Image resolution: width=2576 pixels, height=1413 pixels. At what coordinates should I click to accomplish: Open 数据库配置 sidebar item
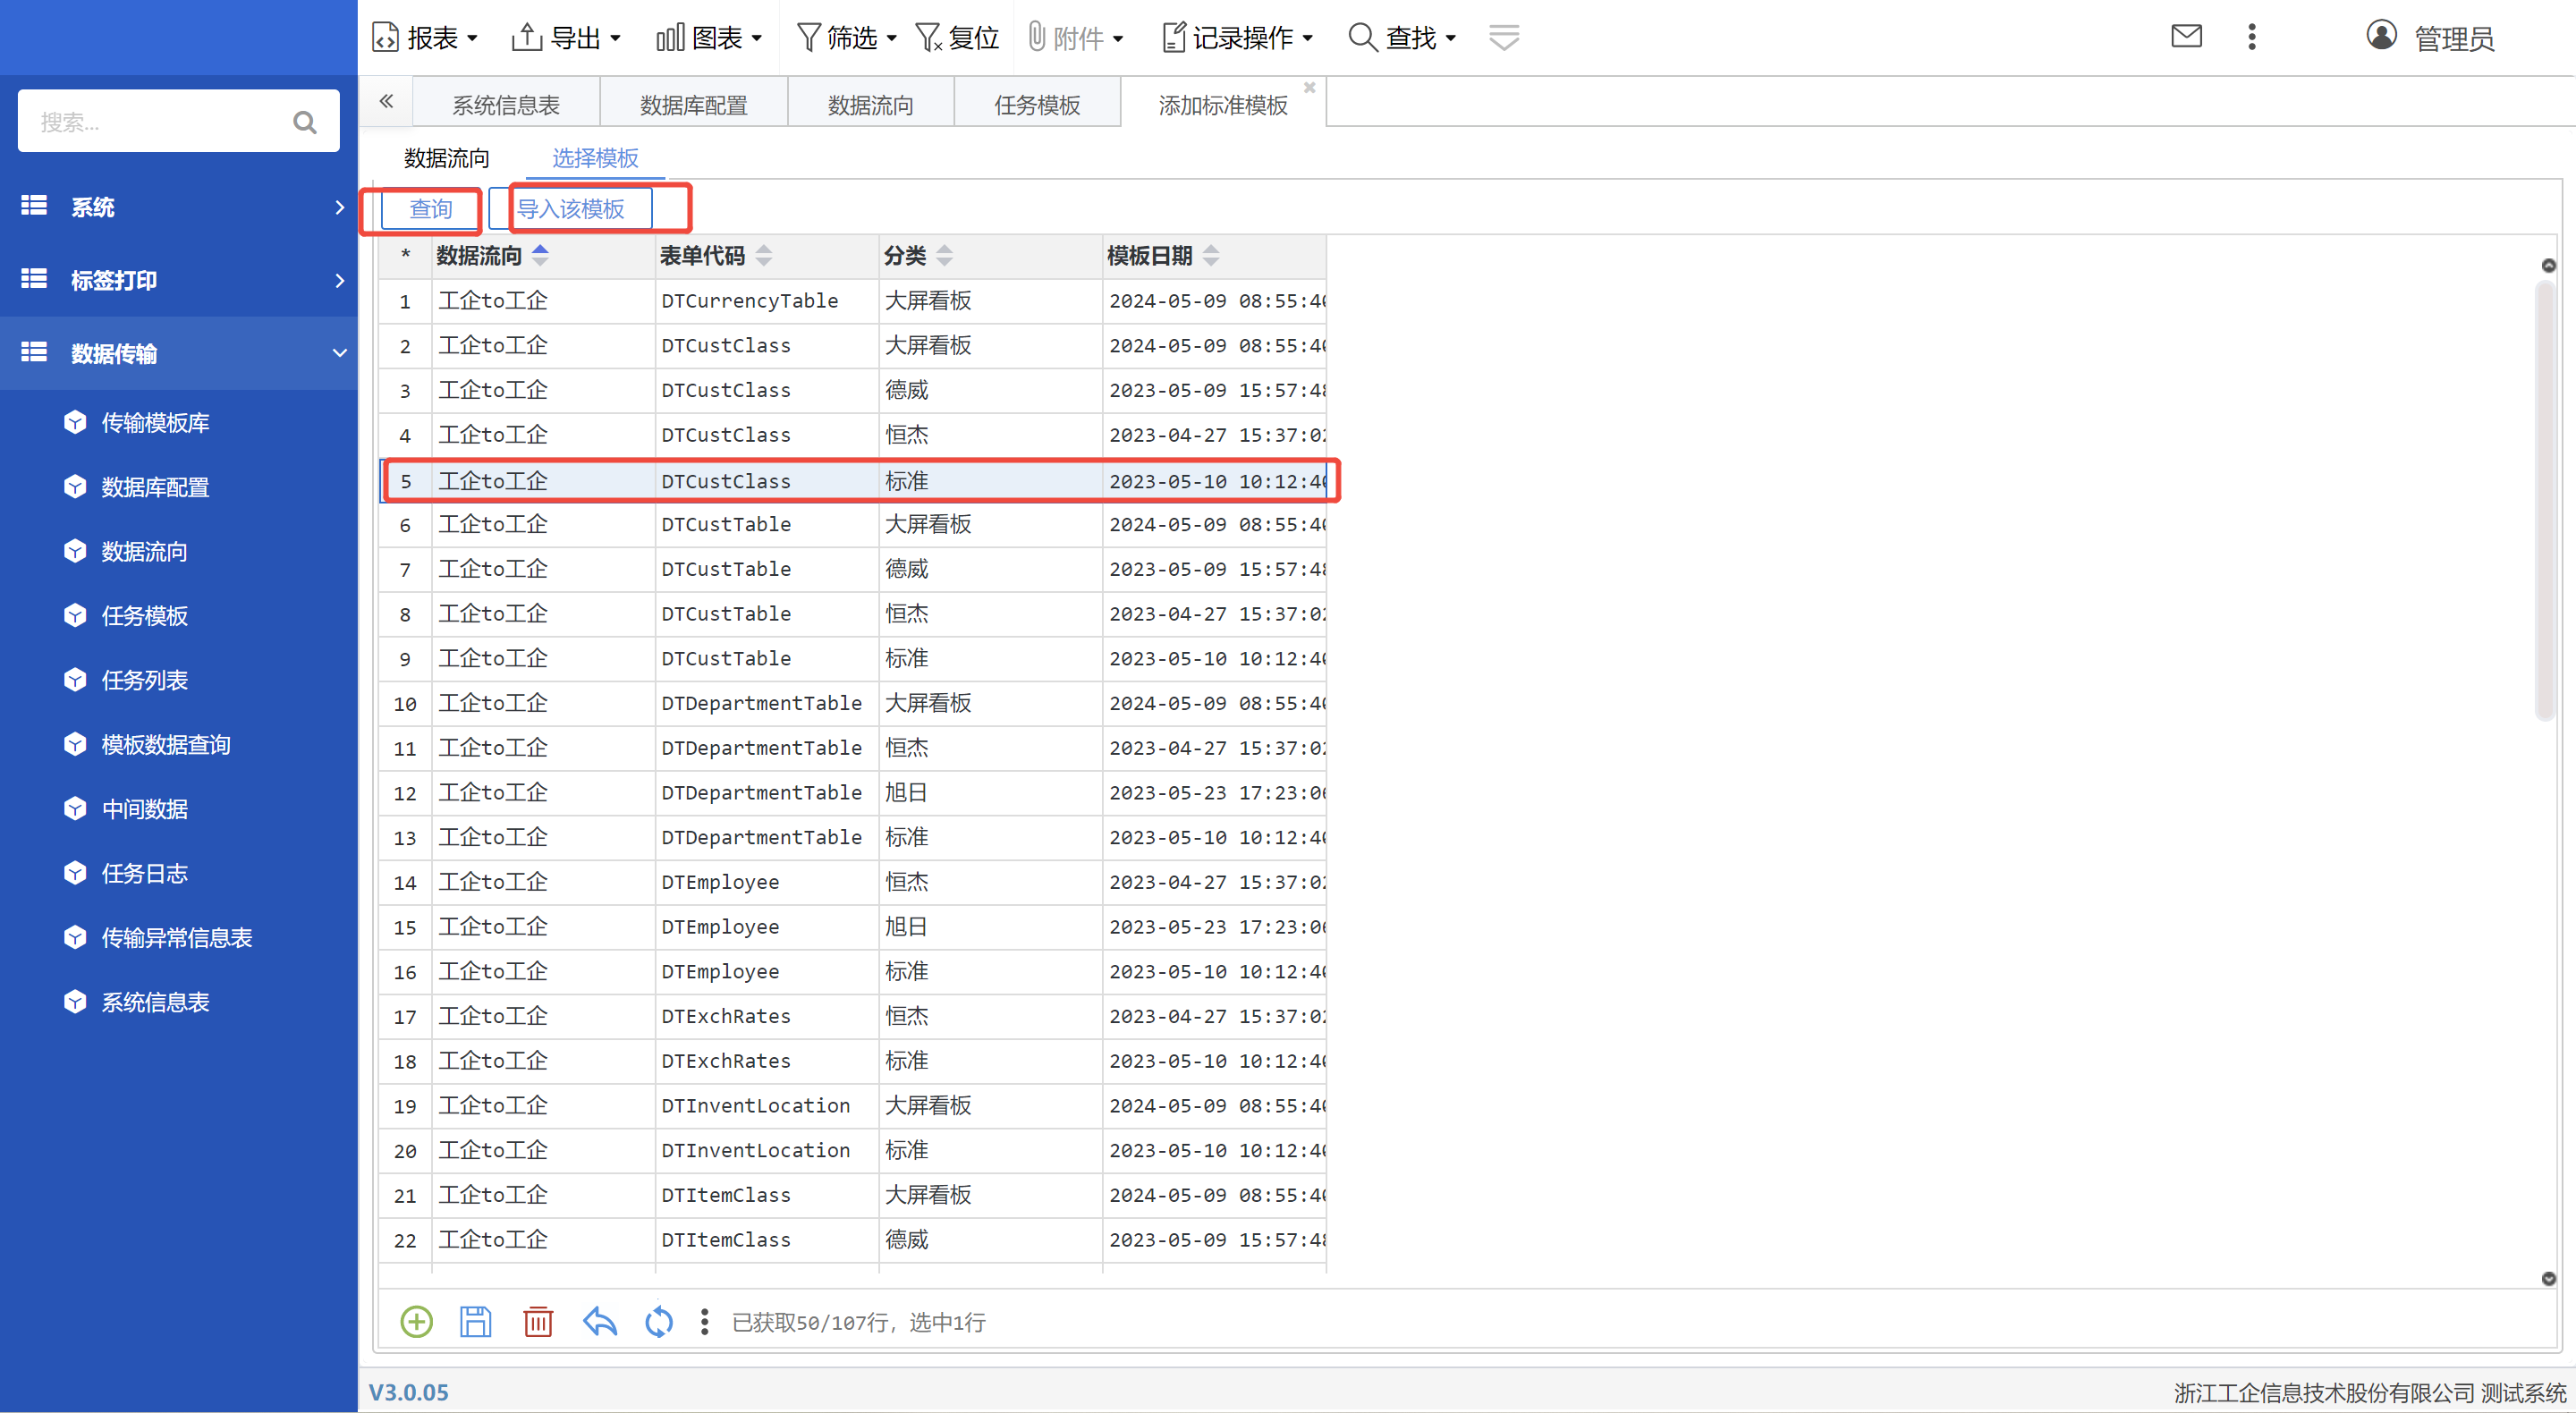(155, 487)
